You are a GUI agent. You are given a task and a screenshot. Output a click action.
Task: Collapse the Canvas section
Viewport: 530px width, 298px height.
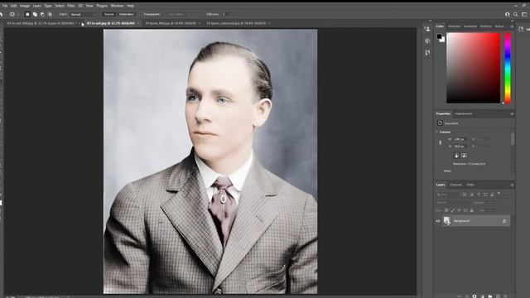pyautogui.click(x=437, y=132)
